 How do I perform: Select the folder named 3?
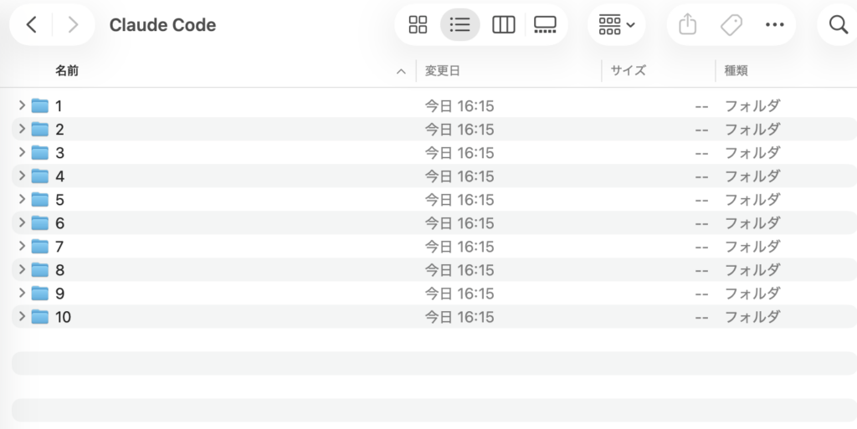tap(59, 153)
